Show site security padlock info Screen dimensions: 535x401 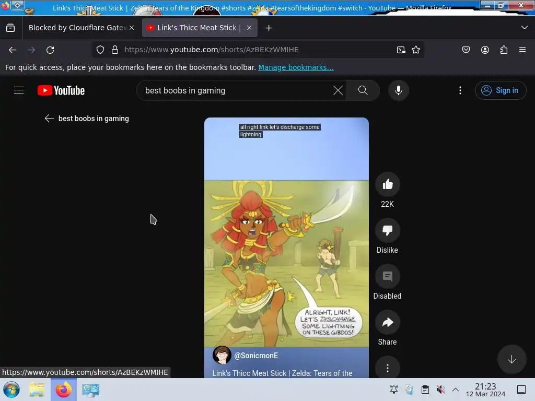[x=115, y=50]
